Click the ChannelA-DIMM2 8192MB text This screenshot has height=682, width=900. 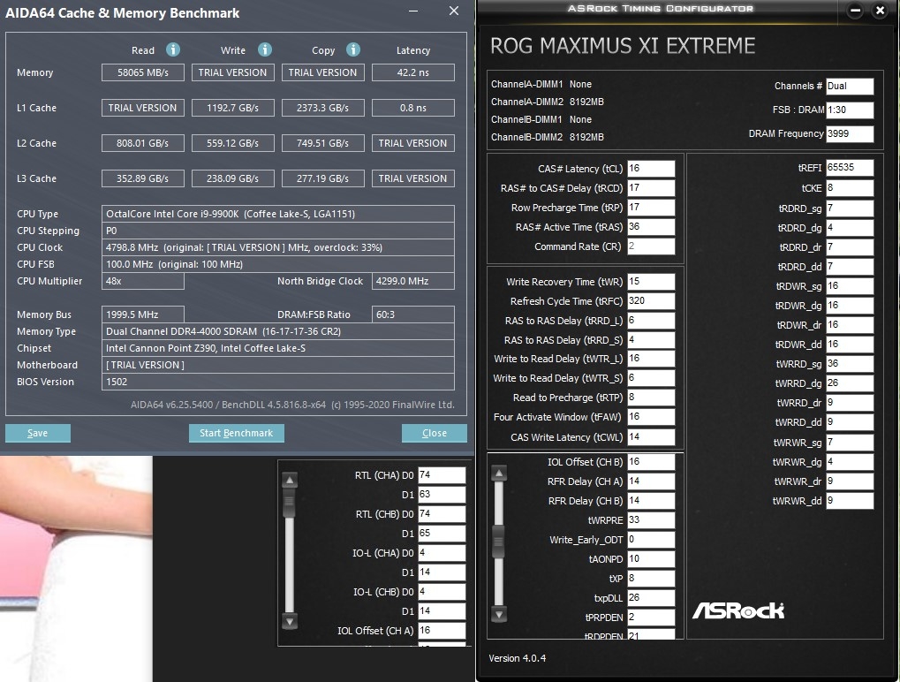point(547,102)
